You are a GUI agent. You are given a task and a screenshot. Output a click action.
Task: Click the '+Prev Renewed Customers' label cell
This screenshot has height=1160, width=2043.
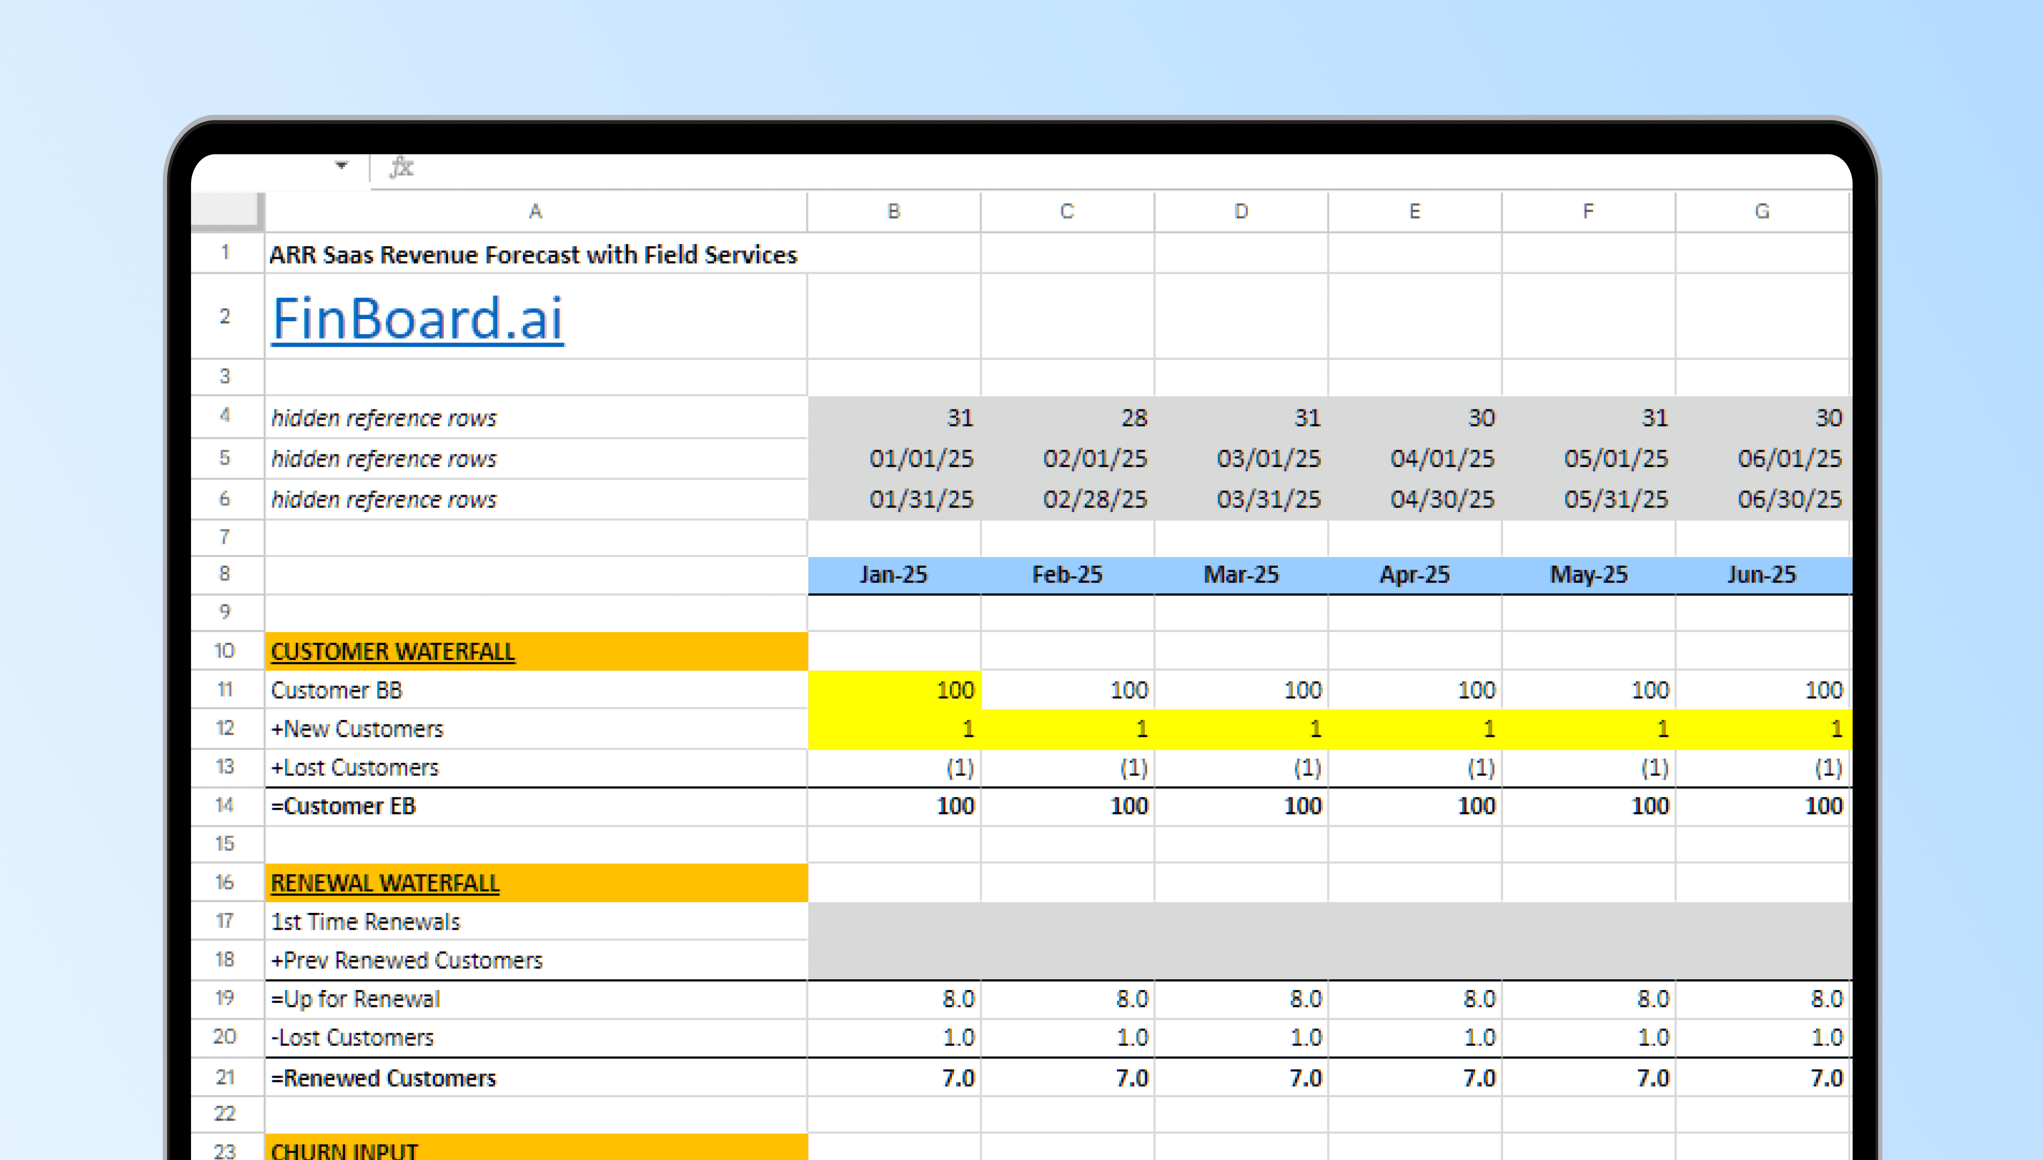pyautogui.click(x=535, y=960)
